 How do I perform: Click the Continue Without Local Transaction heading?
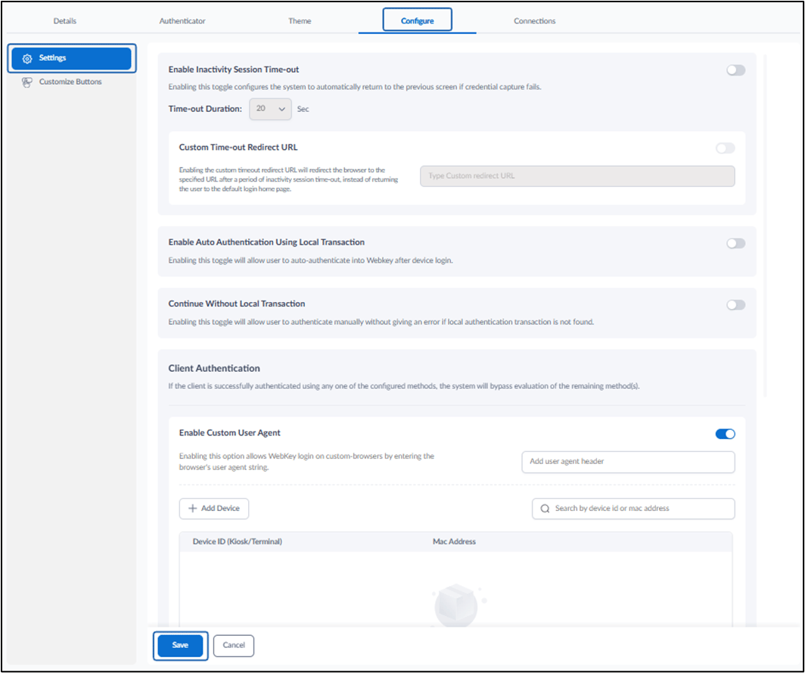coord(237,304)
